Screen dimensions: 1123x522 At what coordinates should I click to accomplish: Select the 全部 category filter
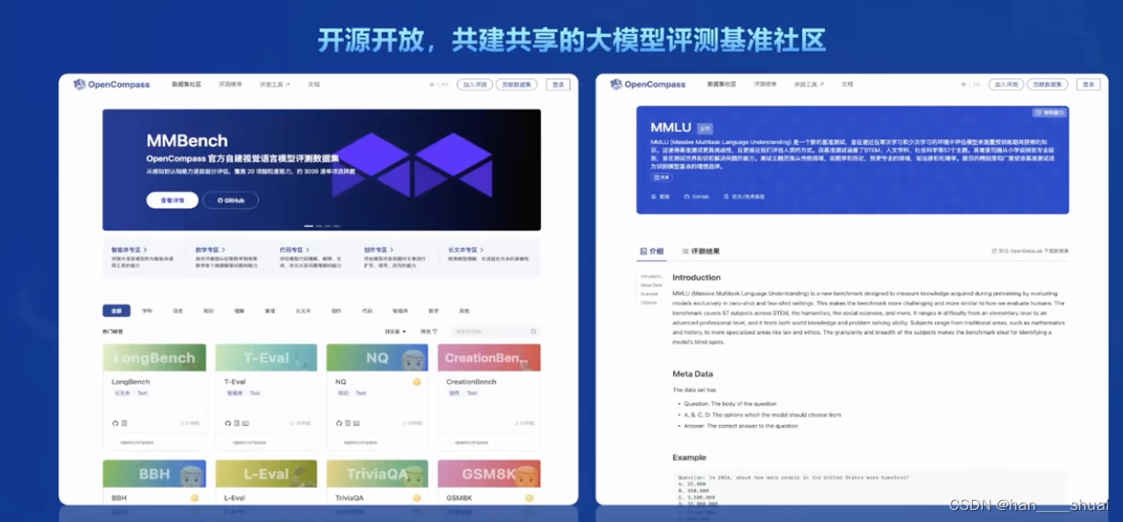coord(116,311)
